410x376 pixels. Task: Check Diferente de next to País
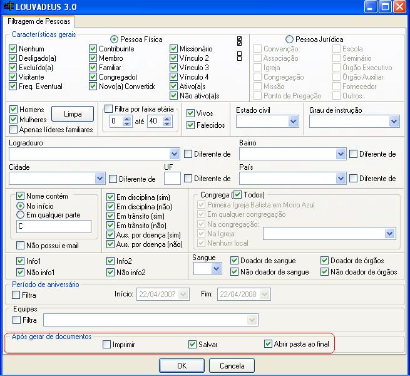pyautogui.click(x=353, y=179)
